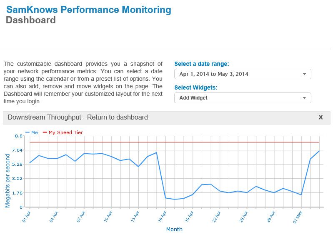The height and width of the screenshot is (237, 333).
Task: Click the 01 May axis label
Action: pos(298,217)
